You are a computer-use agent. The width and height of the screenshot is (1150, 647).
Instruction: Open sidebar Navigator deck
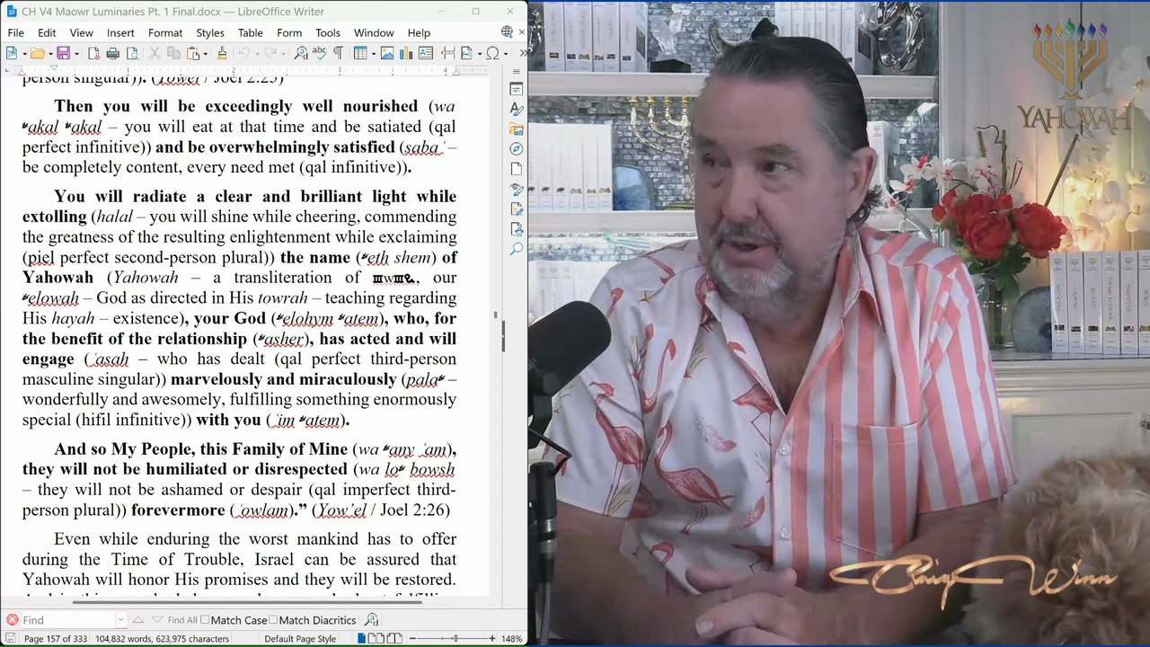[517, 149]
